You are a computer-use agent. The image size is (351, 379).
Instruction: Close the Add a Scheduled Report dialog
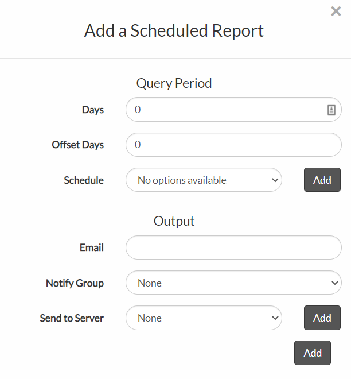[336, 11]
